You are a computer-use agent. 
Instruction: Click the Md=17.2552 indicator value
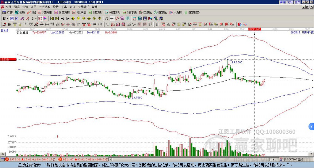[x=76, y=32]
